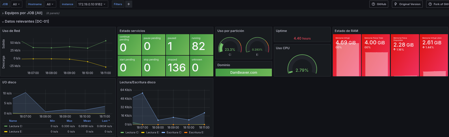This screenshot has height=137, width=449.
Task: Toggle Lectura C: series in I/O legend
Action: coord(16,126)
